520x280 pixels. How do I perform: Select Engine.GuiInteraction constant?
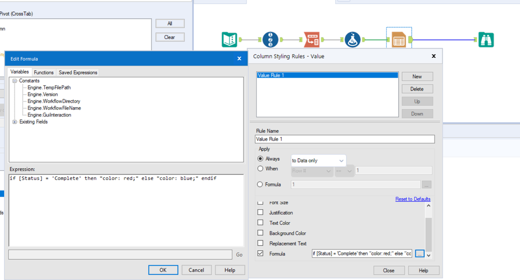pos(49,115)
